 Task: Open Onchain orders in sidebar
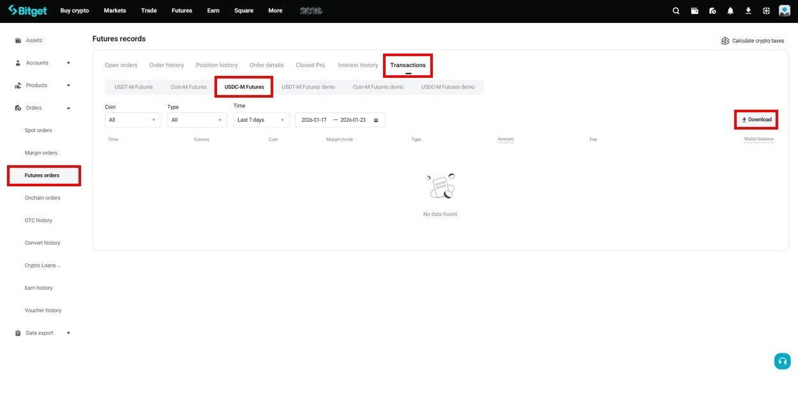click(x=43, y=198)
